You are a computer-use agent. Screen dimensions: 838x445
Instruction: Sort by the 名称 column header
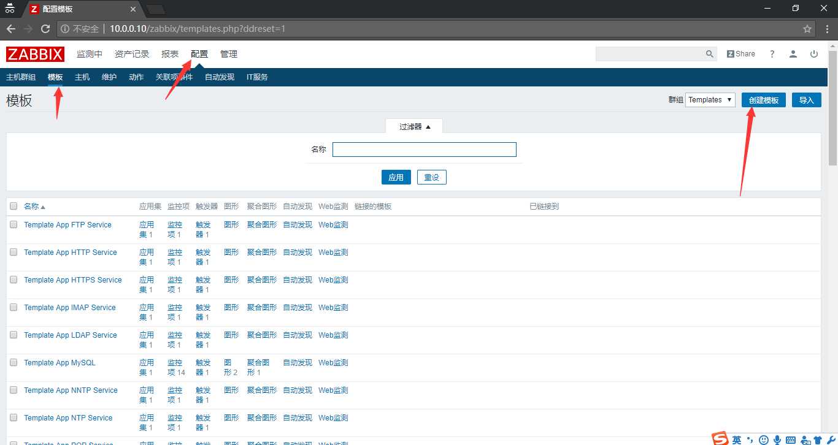click(x=34, y=207)
